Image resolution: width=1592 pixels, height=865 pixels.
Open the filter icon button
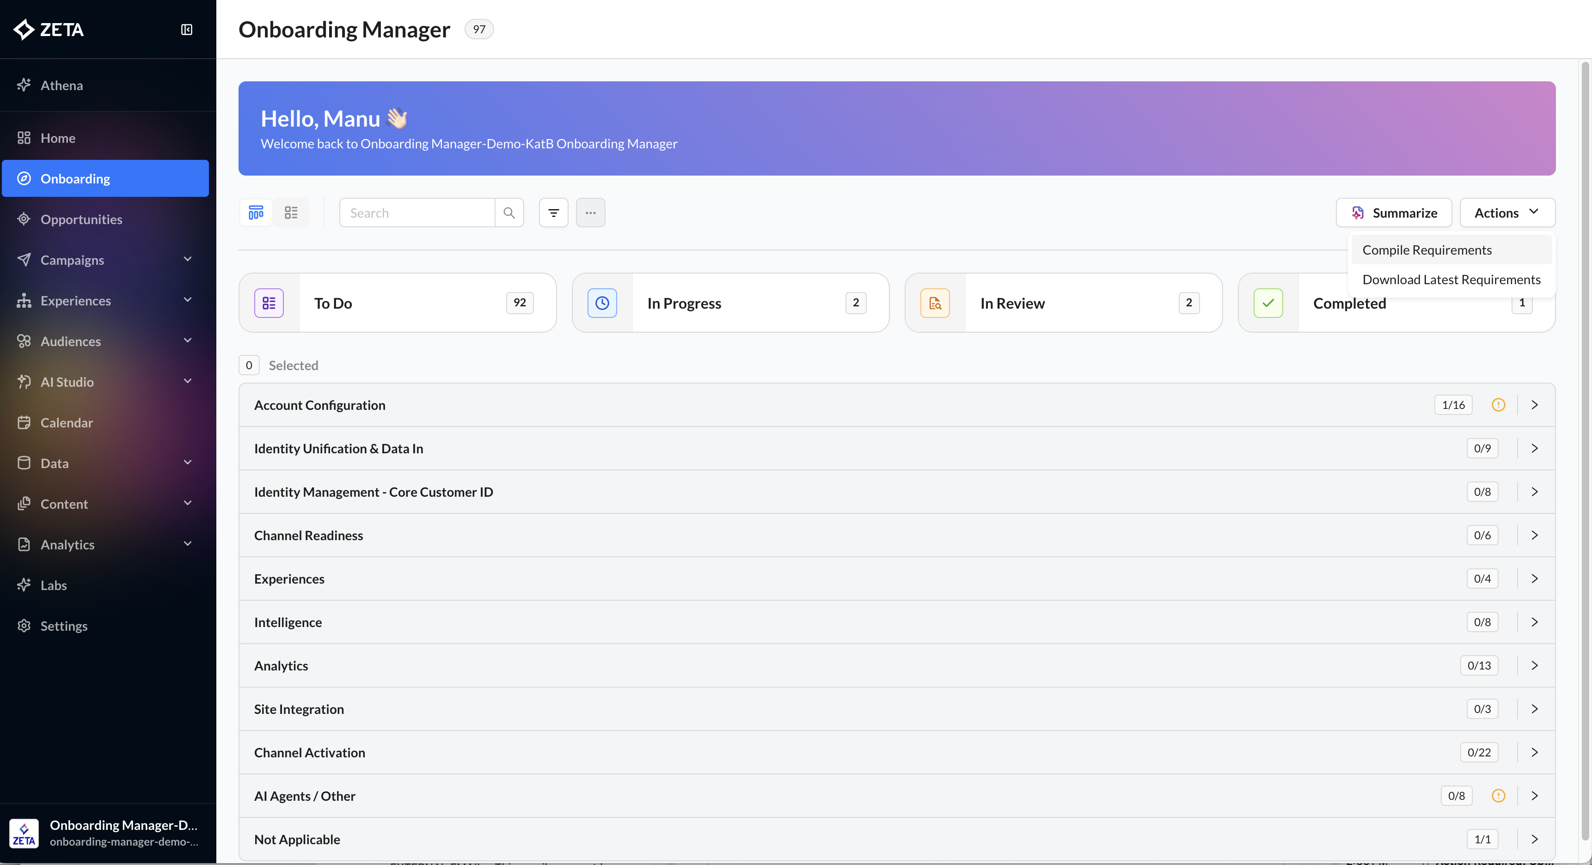(x=553, y=213)
